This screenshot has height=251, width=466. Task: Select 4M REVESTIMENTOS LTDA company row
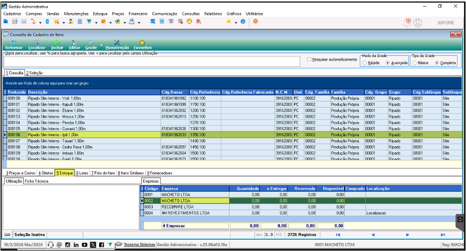click(301, 213)
